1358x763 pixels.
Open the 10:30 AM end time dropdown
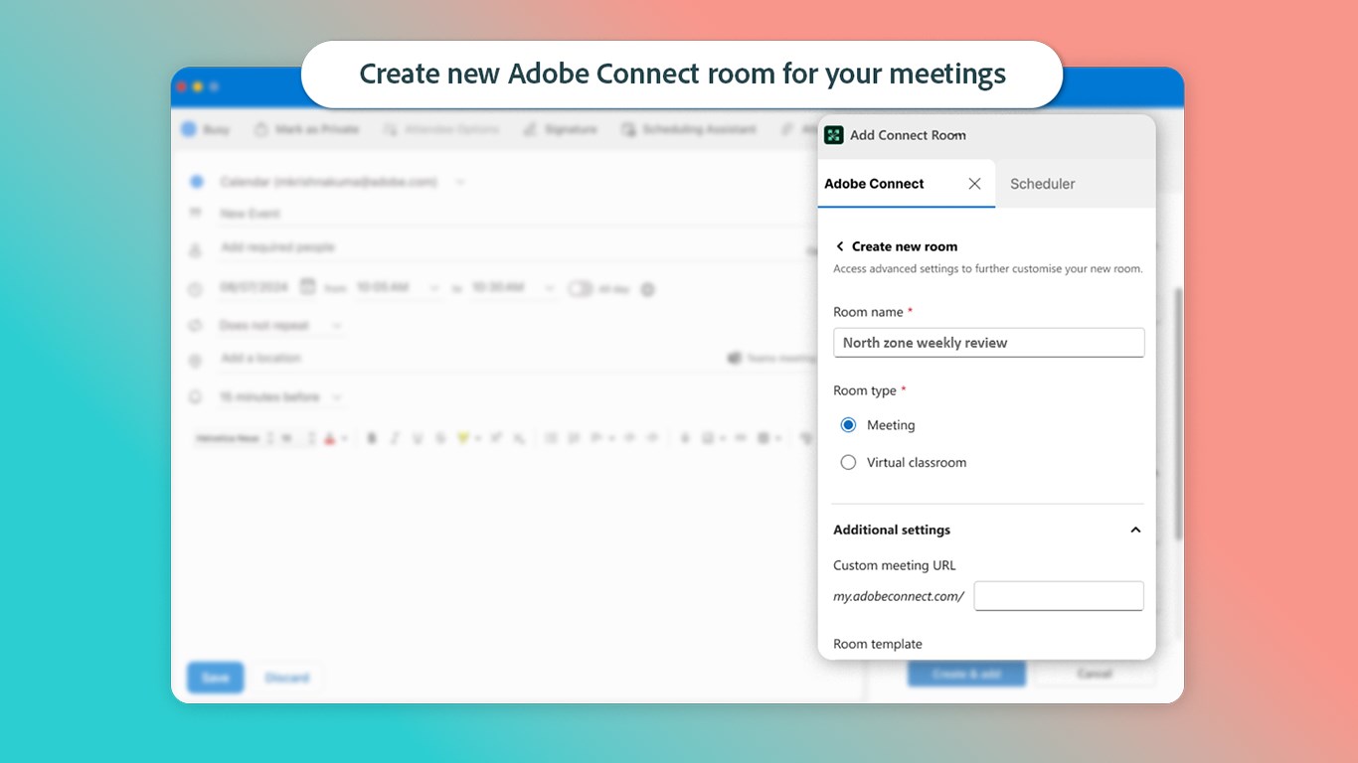point(514,287)
